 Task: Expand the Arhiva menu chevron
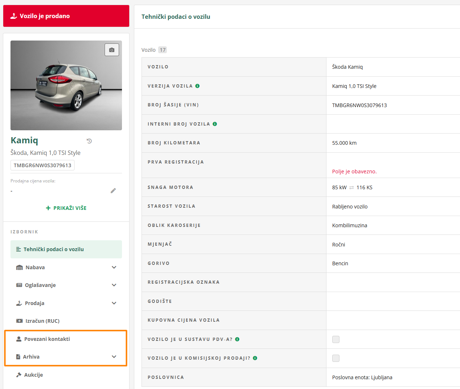(x=114, y=357)
